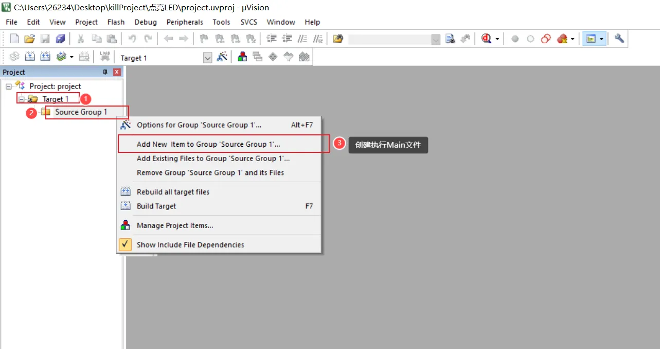Click the Comment selection icon
Viewport: 660px width, 349px height.
point(302,39)
